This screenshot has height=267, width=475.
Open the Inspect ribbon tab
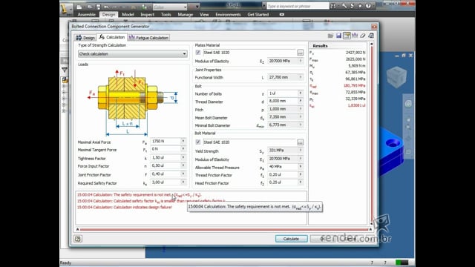(x=147, y=15)
